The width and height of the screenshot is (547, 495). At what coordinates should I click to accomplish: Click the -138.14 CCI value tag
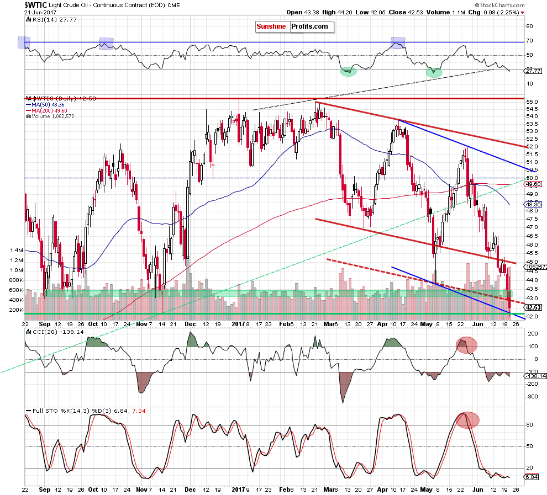pyautogui.click(x=535, y=376)
